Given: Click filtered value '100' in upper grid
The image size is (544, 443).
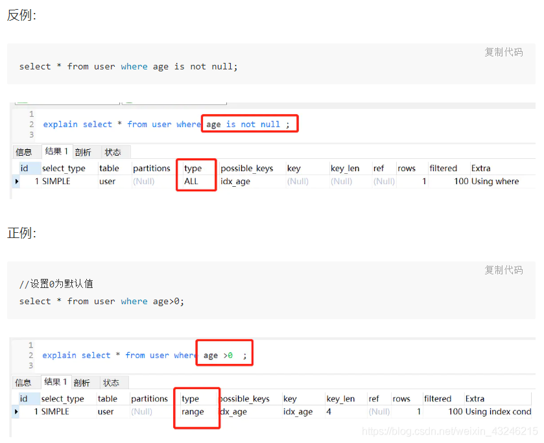Looking at the screenshot, I should [461, 181].
